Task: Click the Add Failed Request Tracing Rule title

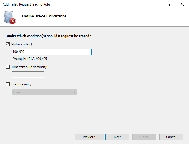Action: (26, 4)
